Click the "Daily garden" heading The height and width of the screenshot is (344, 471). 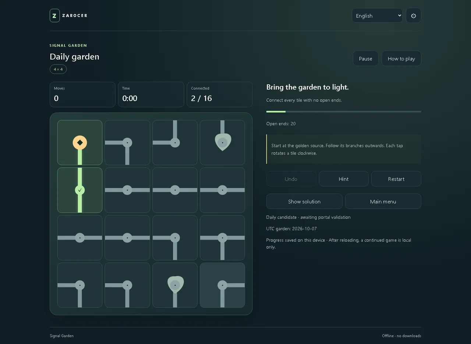pyautogui.click(x=75, y=57)
